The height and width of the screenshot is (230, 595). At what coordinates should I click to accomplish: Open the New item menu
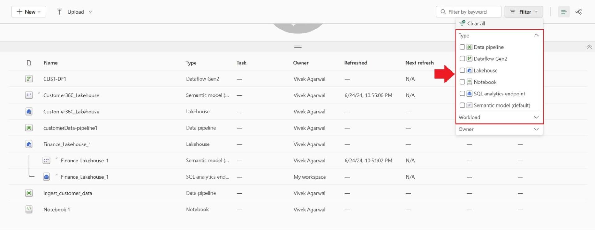pyautogui.click(x=29, y=12)
